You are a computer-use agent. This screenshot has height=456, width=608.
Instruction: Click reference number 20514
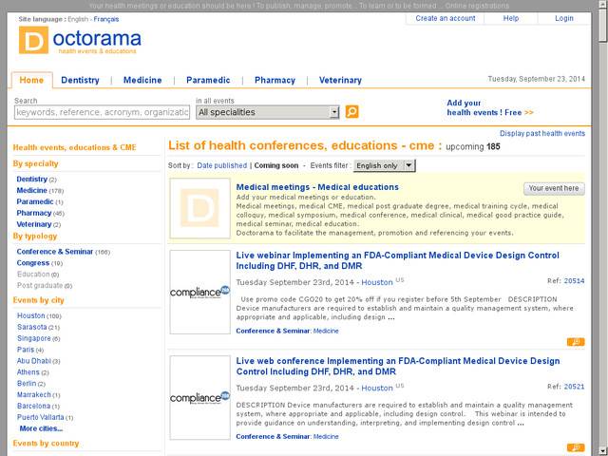tap(574, 281)
